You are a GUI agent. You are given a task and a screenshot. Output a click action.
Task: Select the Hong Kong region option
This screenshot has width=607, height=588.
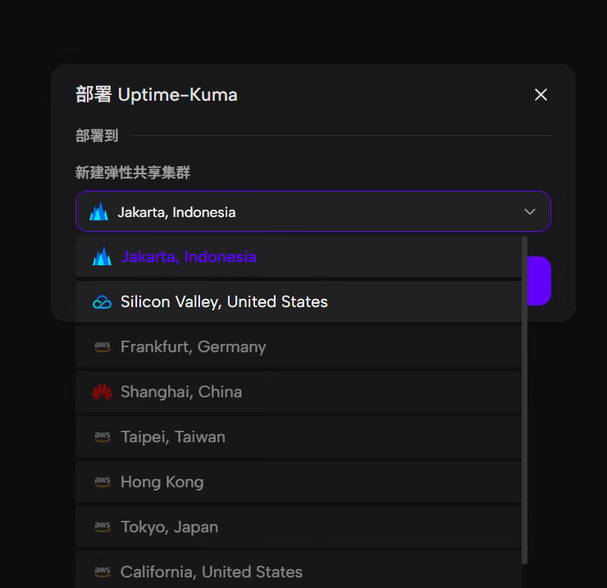click(162, 482)
